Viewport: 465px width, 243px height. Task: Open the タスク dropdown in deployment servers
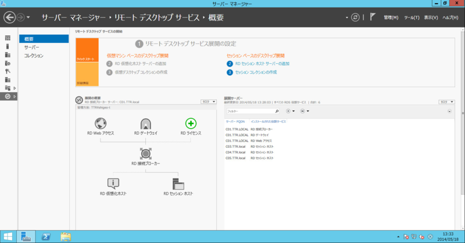[446, 102]
